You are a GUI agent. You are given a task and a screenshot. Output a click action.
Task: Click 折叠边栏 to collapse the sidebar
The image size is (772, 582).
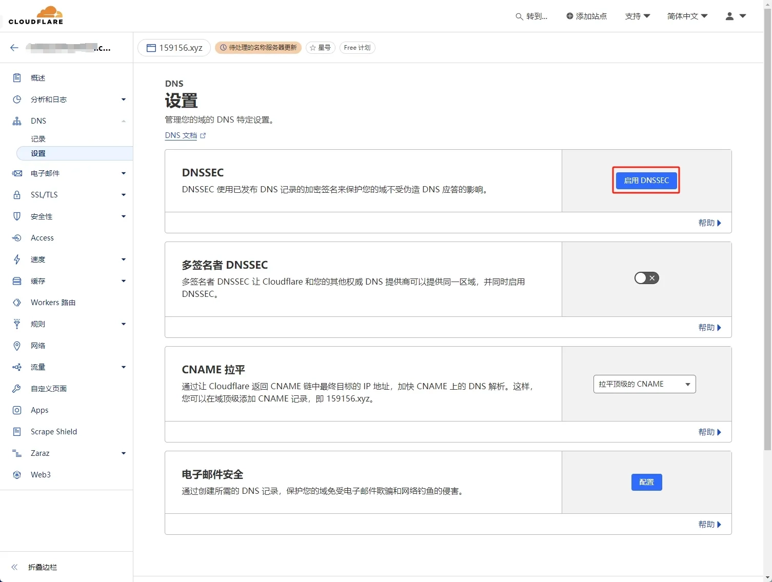(x=34, y=567)
